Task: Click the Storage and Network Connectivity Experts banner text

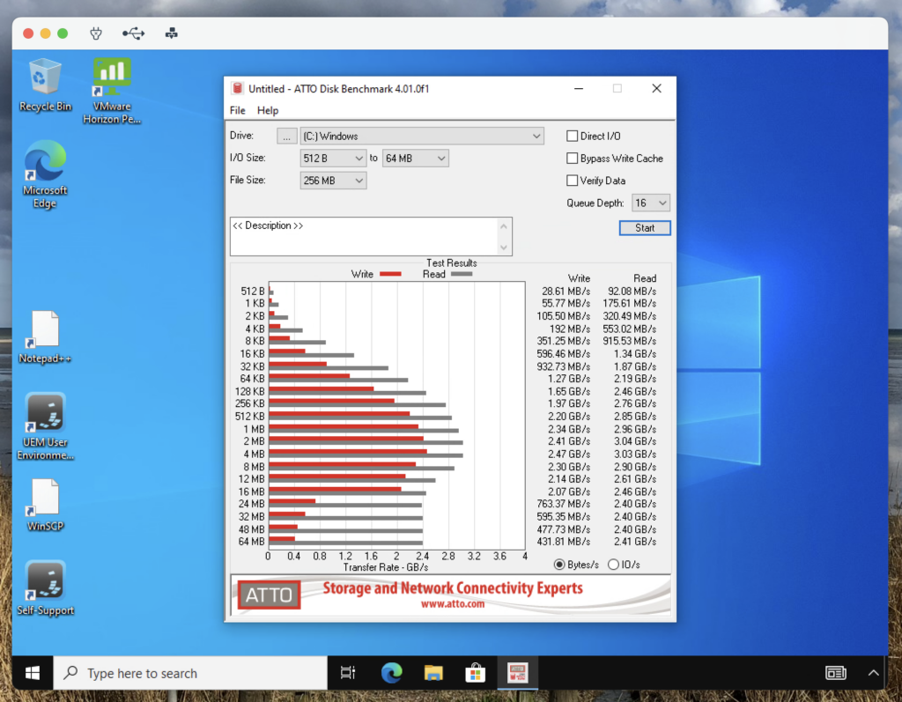Action: click(x=453, y=588)
